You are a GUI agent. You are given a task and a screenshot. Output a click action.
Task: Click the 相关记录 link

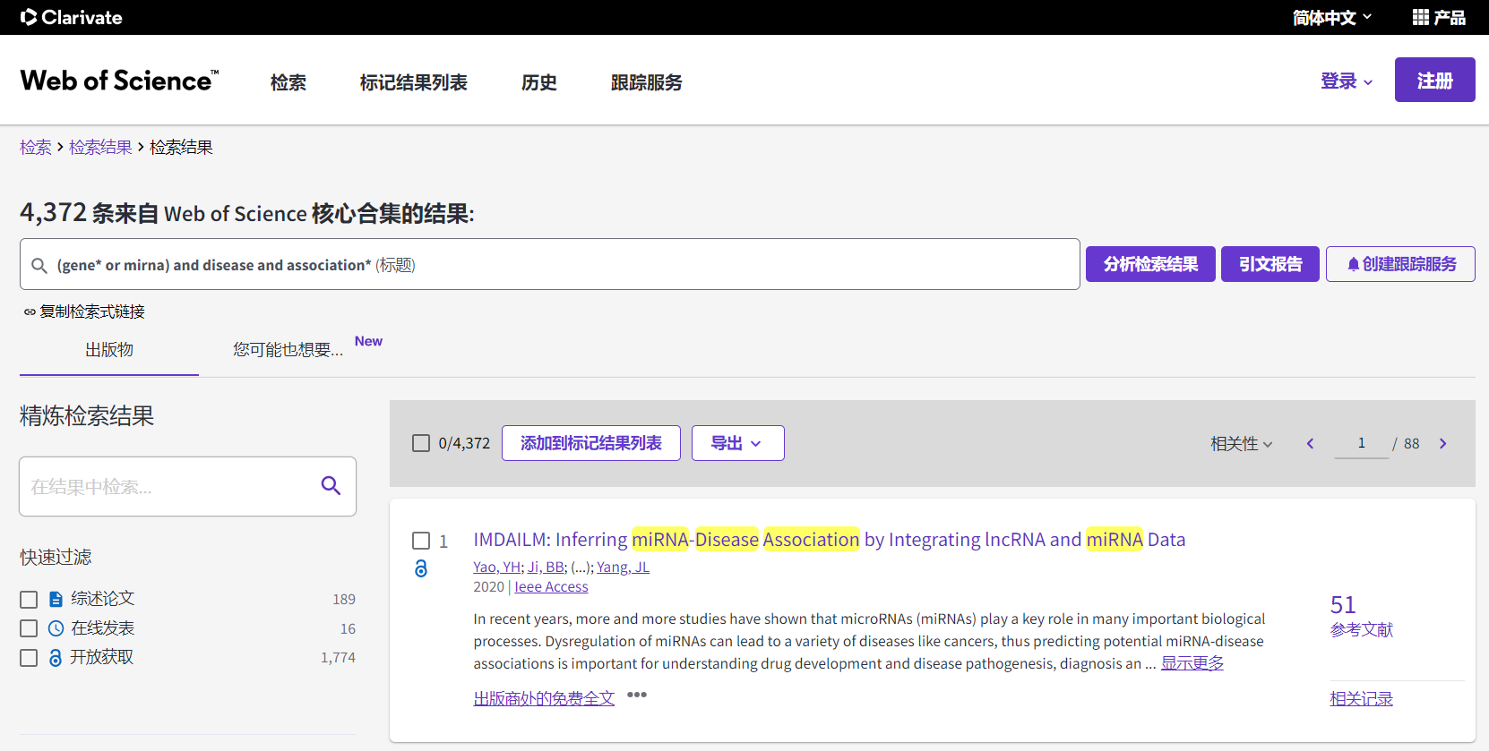(1362, 698)
